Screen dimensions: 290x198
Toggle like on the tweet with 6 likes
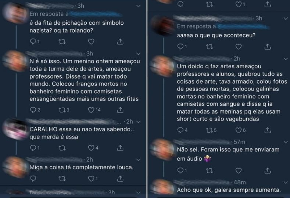tap(240, 130)
